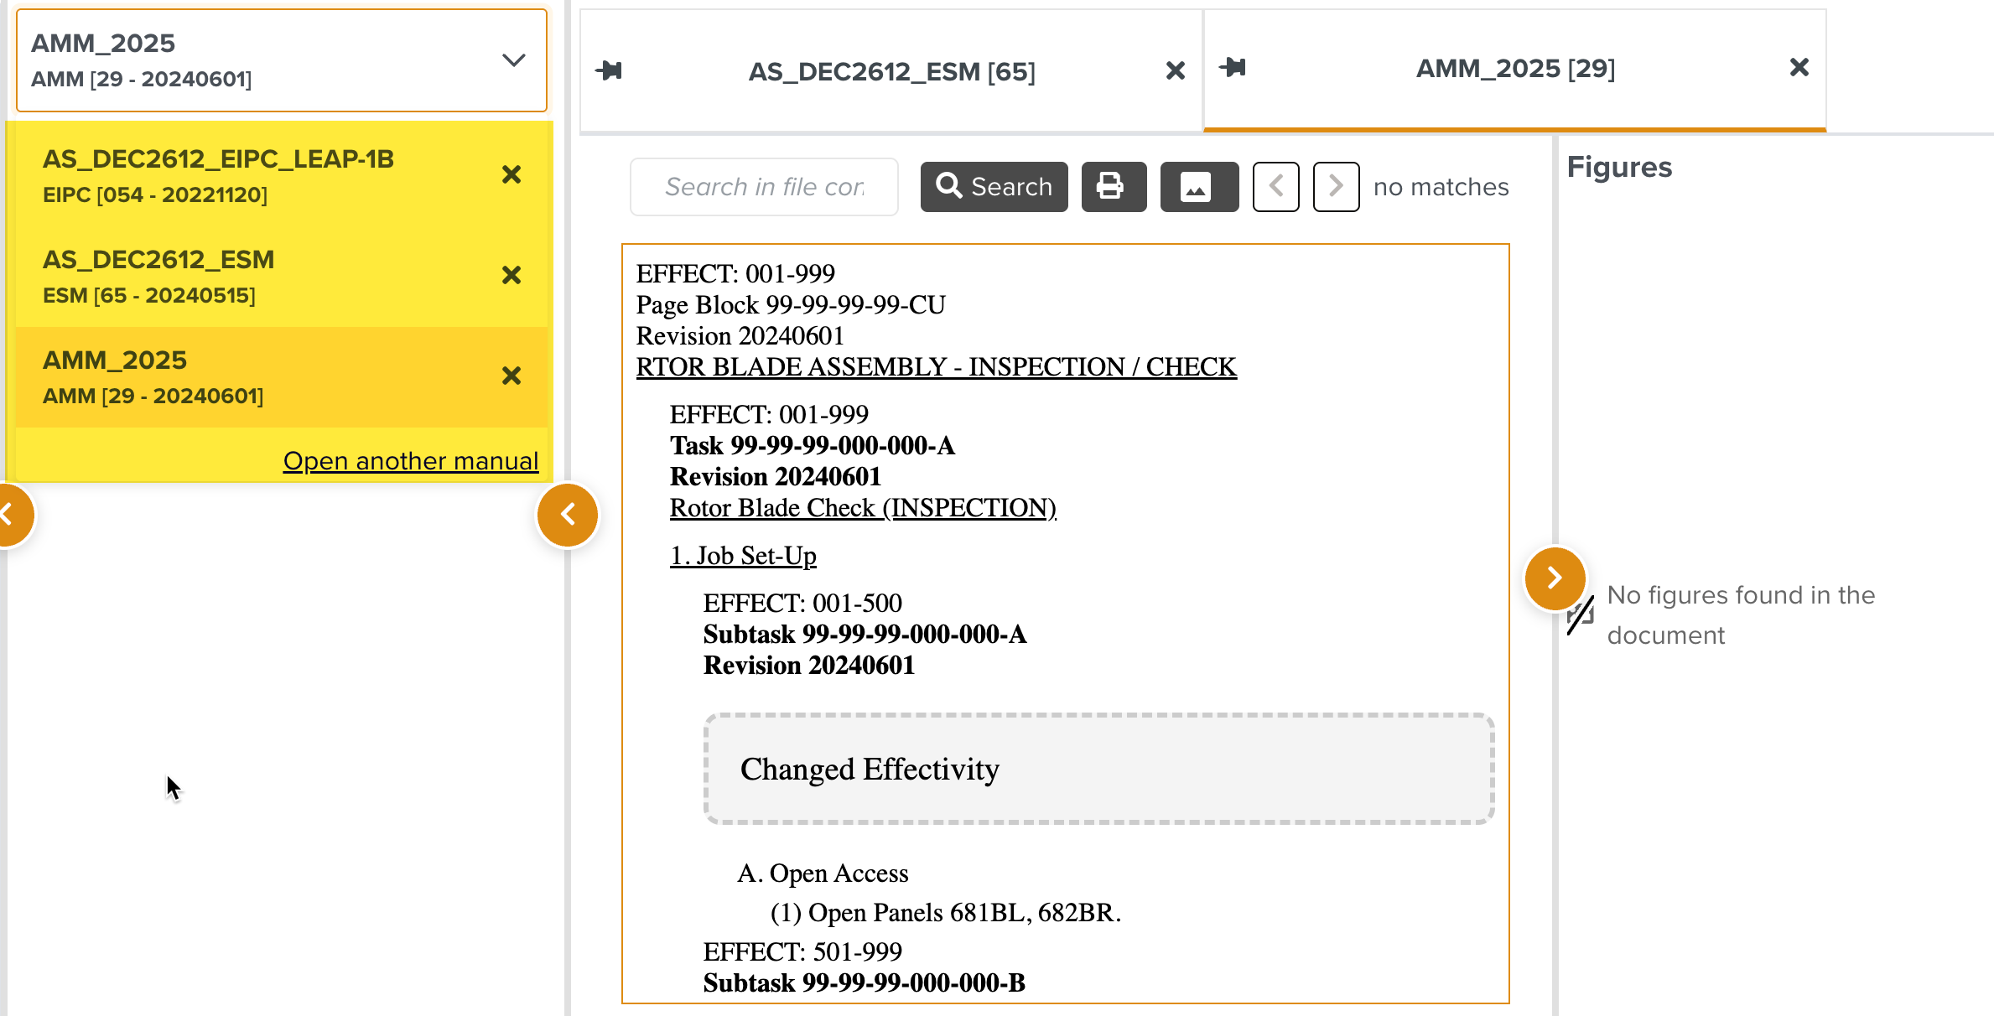Pin the AS_DEC2612_ESM tab

pyautogui.click(x=609, y=70)
